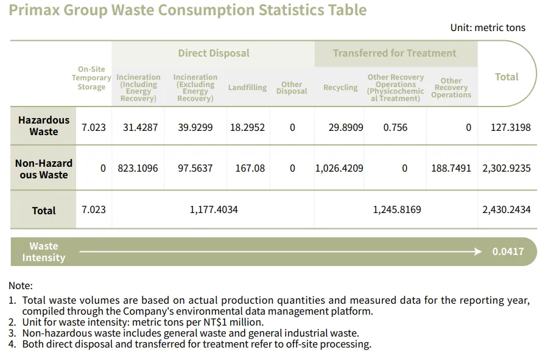Click the 823.1096 incineration cell
The image size is (548, 353).
138,168
